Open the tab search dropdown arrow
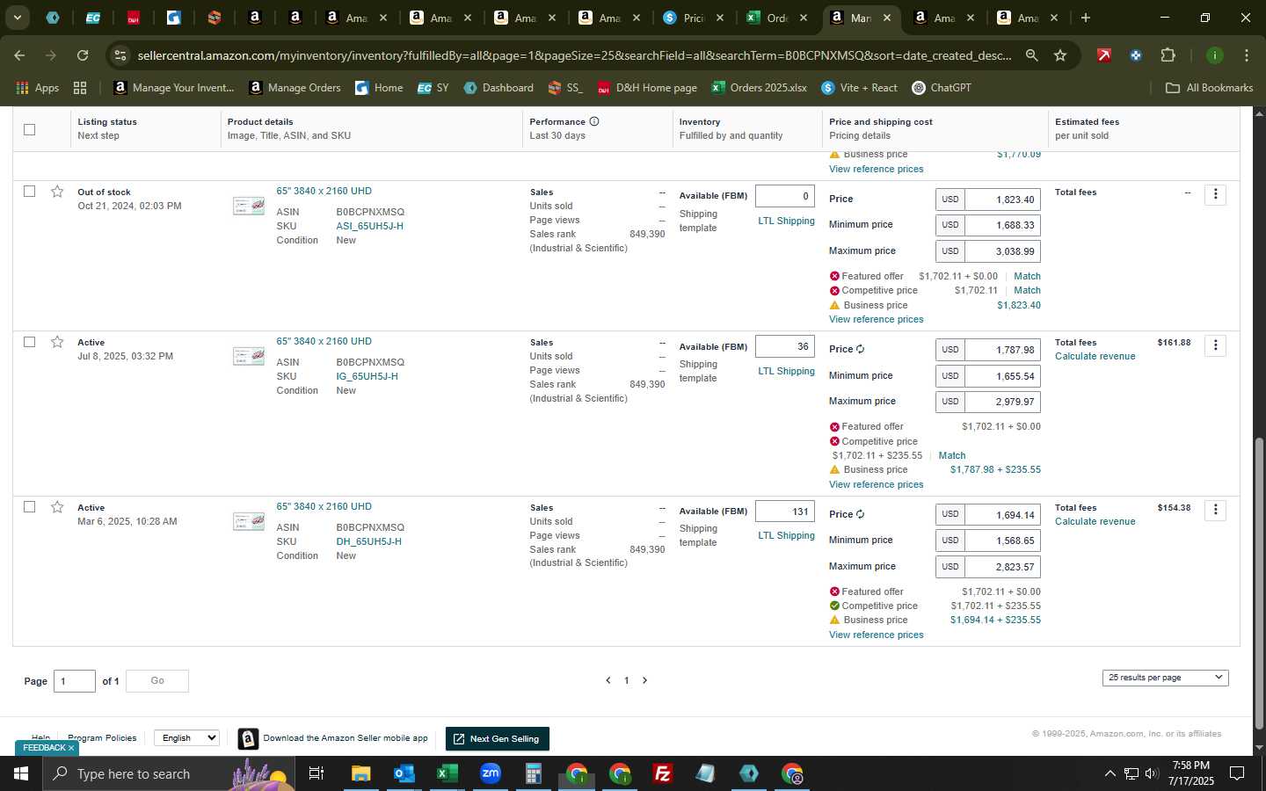Image resolution: width=1266 pixels, height=791 pixels. [17, 17]
